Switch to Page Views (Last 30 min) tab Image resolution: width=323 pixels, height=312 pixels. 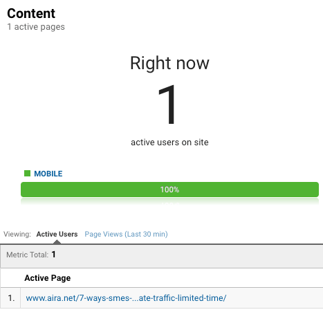click(x=126, y=234)
